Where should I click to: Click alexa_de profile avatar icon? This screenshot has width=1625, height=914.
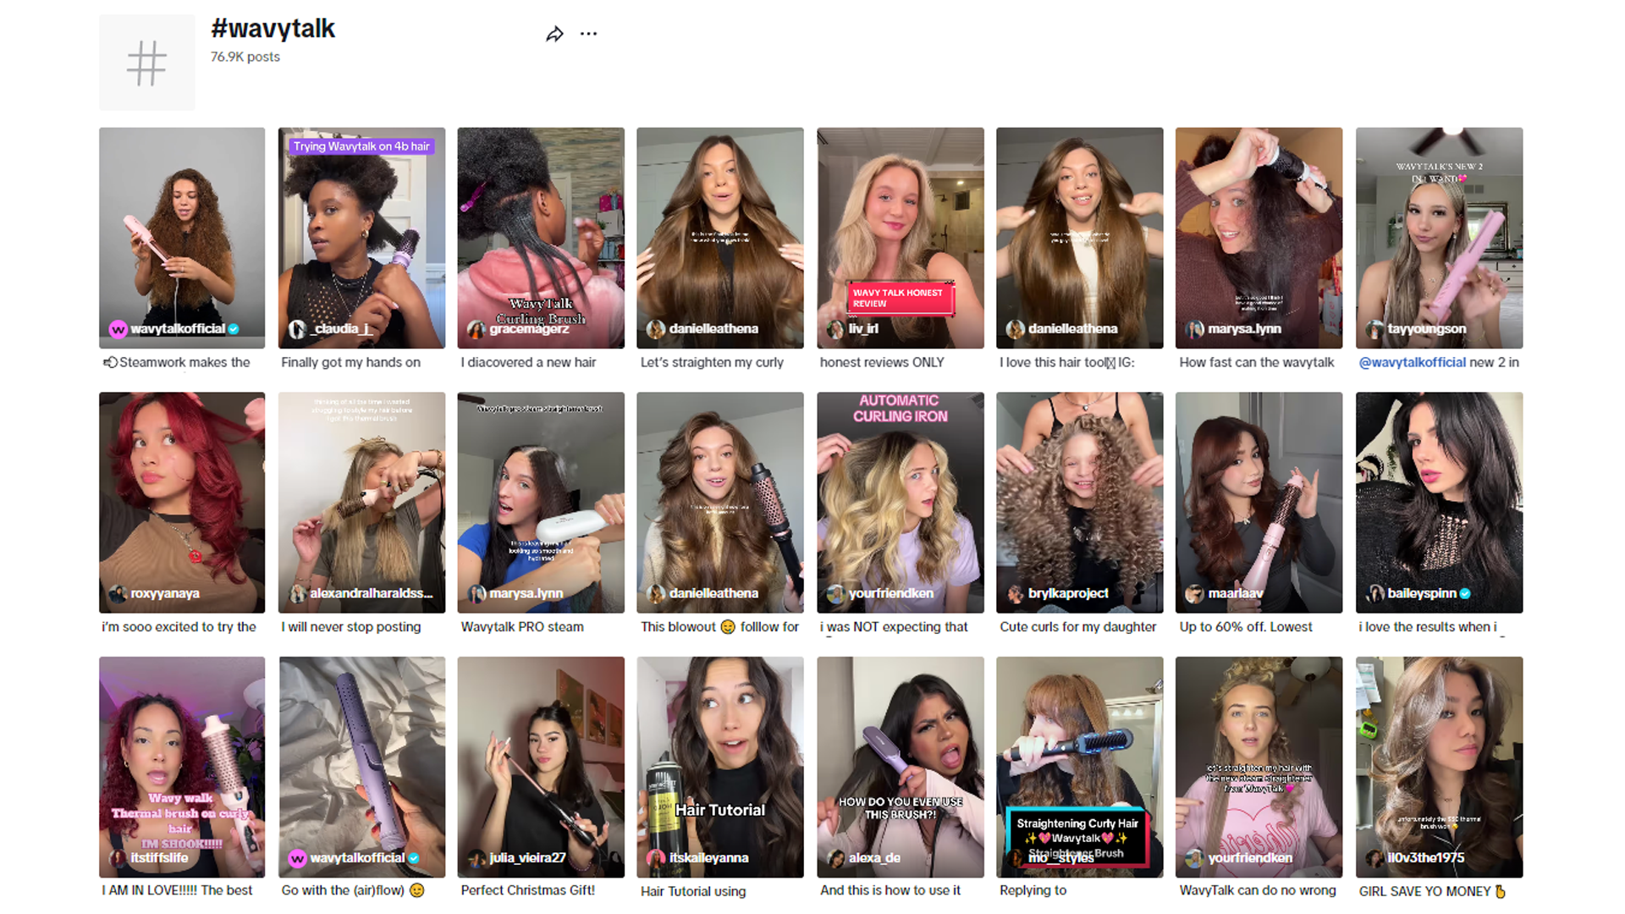(x=835, y=858)
